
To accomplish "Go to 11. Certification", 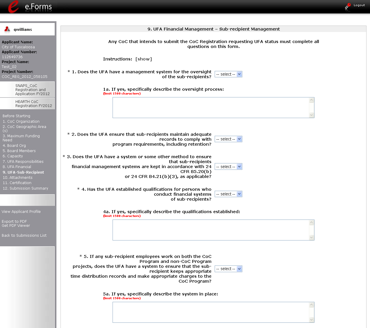I will pos(17,183).
